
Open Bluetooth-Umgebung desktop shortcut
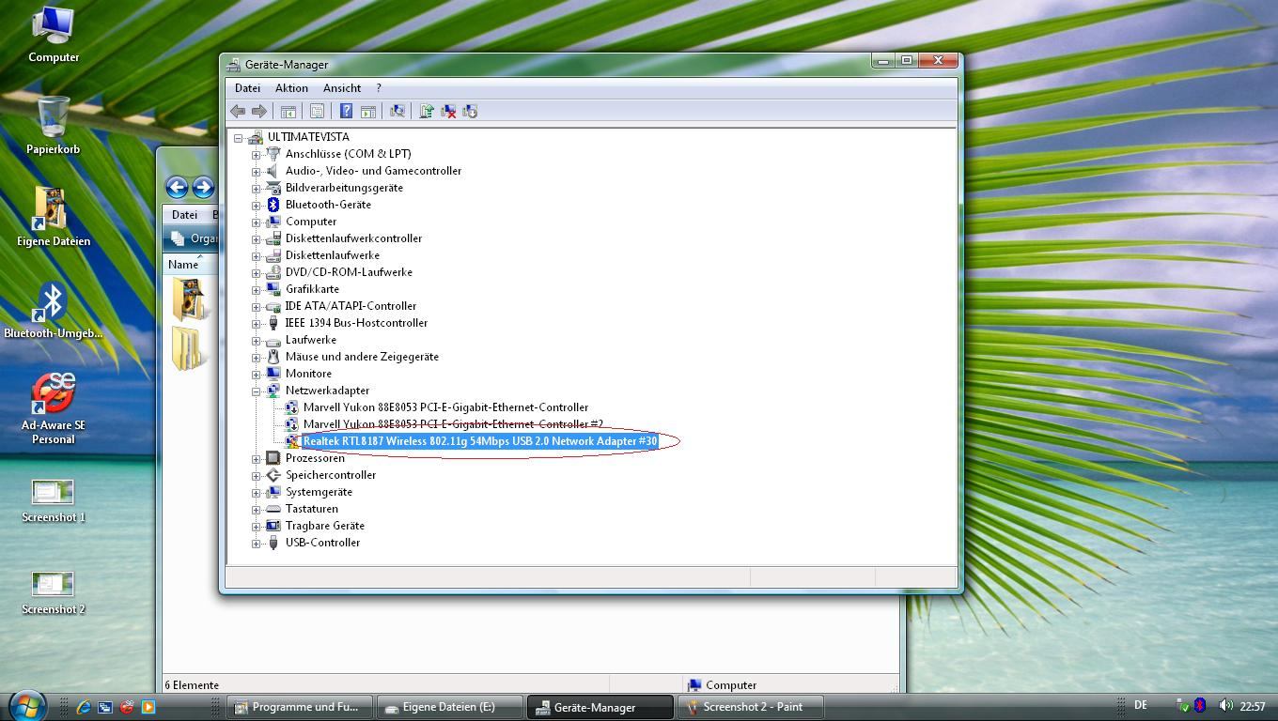(54, 310)
